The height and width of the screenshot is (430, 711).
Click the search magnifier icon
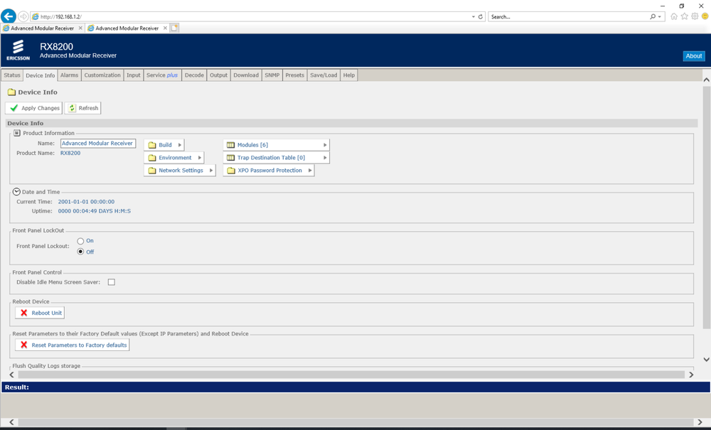[653, 16]
